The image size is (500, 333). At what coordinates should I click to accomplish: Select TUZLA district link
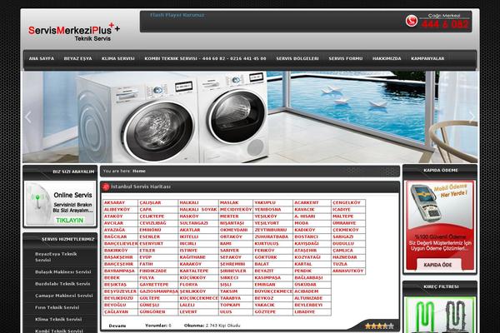point(340,264)
